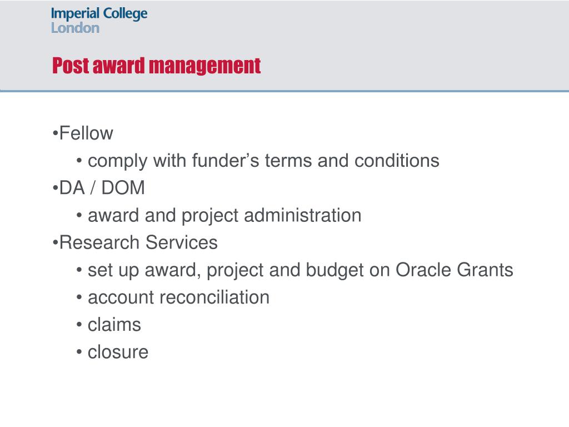The height and width of the screenshot is (427, 569).
Task: Click the words Oracle Grants
Action: (455, 270)
